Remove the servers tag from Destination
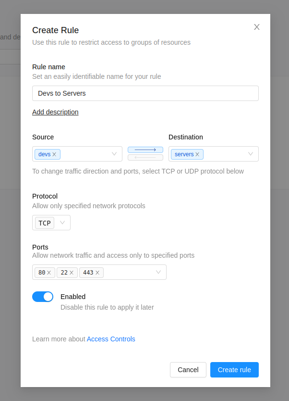Viewport: 289px width, 401px height. click(197, 154)
